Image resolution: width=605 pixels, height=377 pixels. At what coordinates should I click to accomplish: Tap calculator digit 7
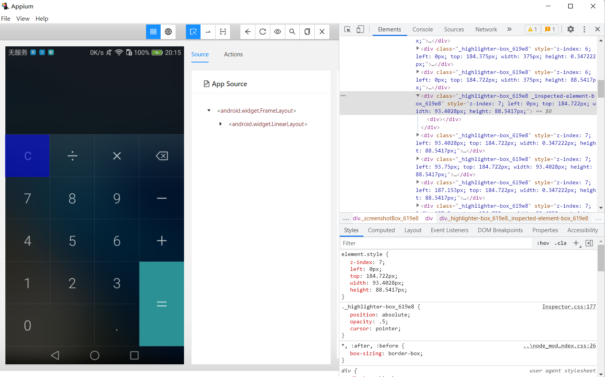28,198
